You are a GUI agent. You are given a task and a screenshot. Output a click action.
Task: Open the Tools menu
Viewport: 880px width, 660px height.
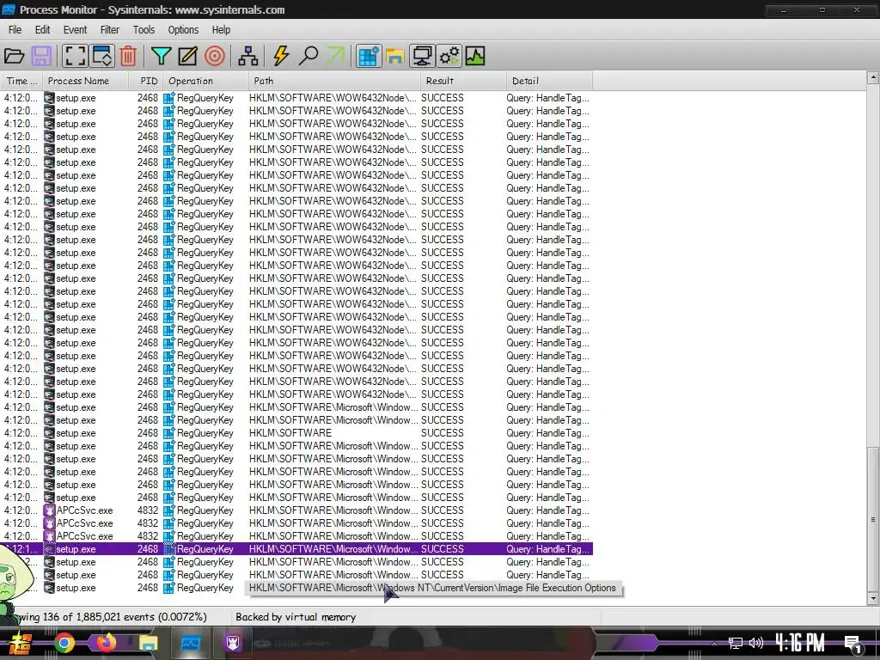[144, 30]
